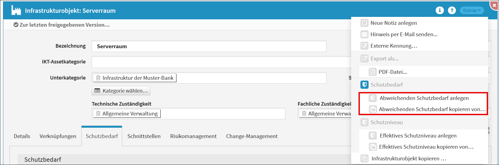Click the Bezeichnung text field
The image size is (499, 165).
pyautogui.click(x=209, y=46)
